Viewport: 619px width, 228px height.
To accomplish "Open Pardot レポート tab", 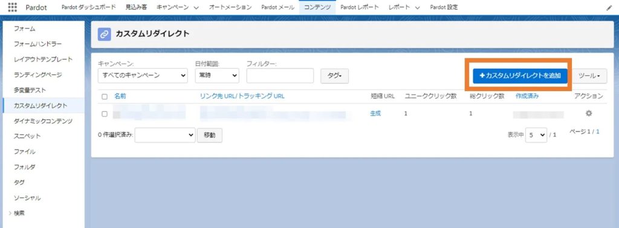I will (359, 7).
